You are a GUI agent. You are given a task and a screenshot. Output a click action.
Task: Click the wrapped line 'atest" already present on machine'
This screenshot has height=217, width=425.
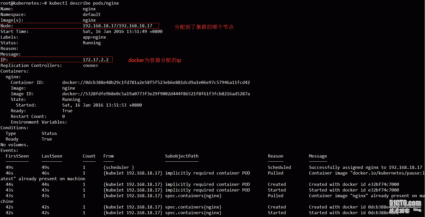43,179
